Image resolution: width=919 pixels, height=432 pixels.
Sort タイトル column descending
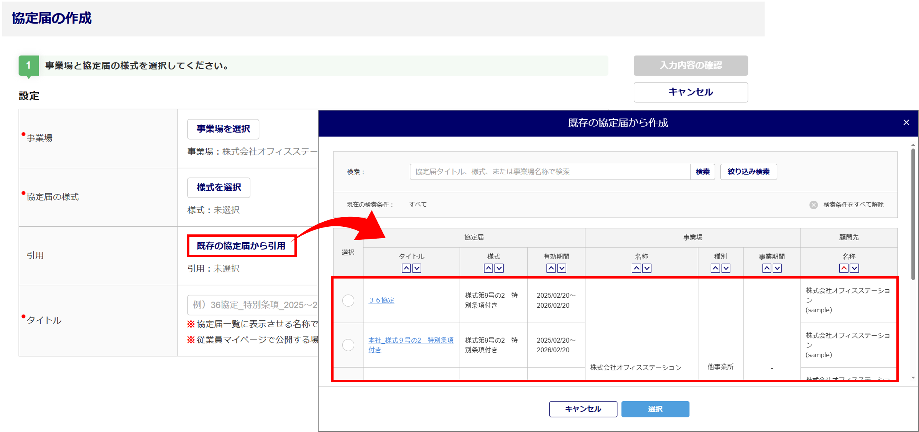click(417, 268)
